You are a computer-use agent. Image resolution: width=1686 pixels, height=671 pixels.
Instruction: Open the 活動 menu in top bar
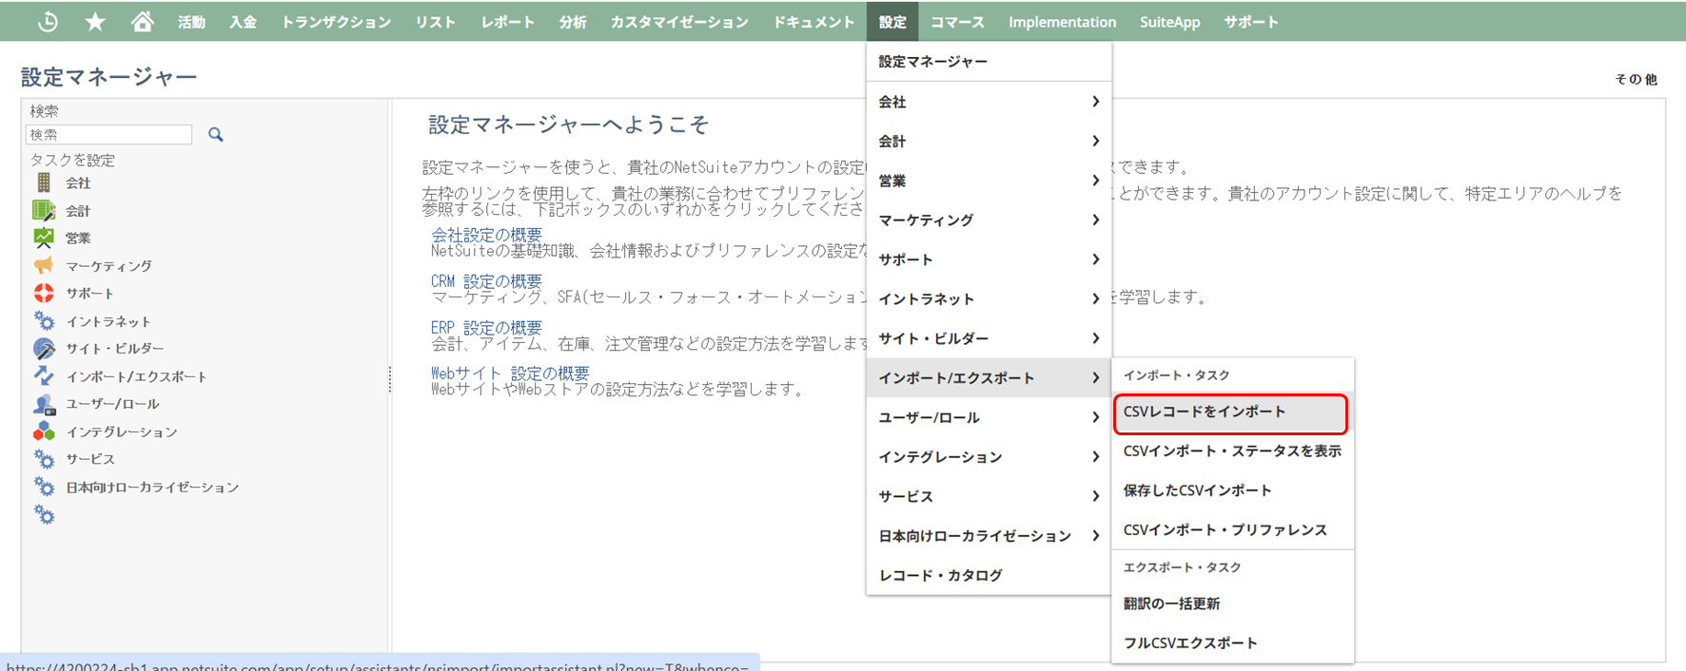(x=191, y=22)
